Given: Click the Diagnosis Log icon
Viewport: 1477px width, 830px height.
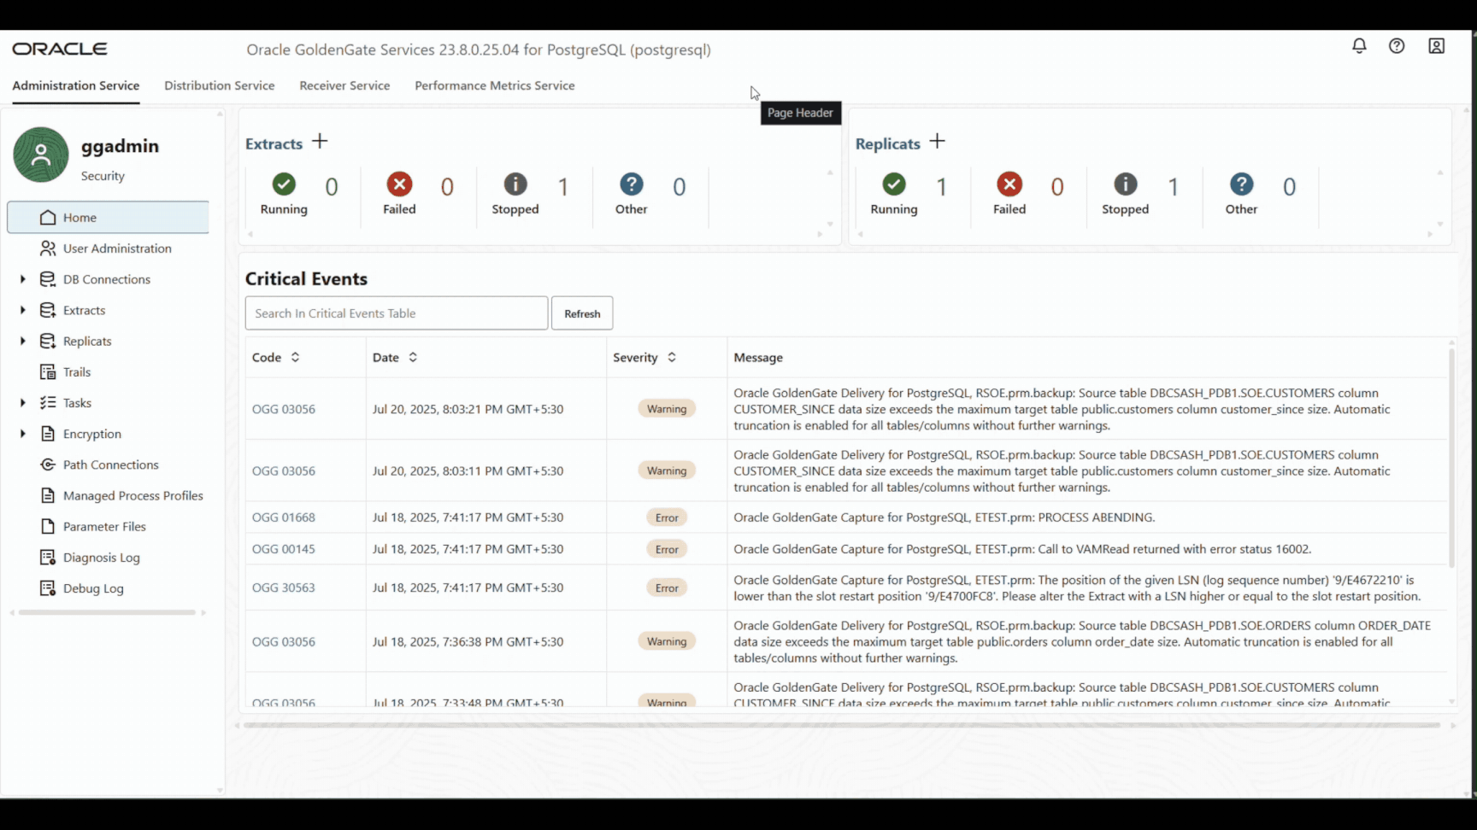Looking at the screenshot, I should pos(48,557).
